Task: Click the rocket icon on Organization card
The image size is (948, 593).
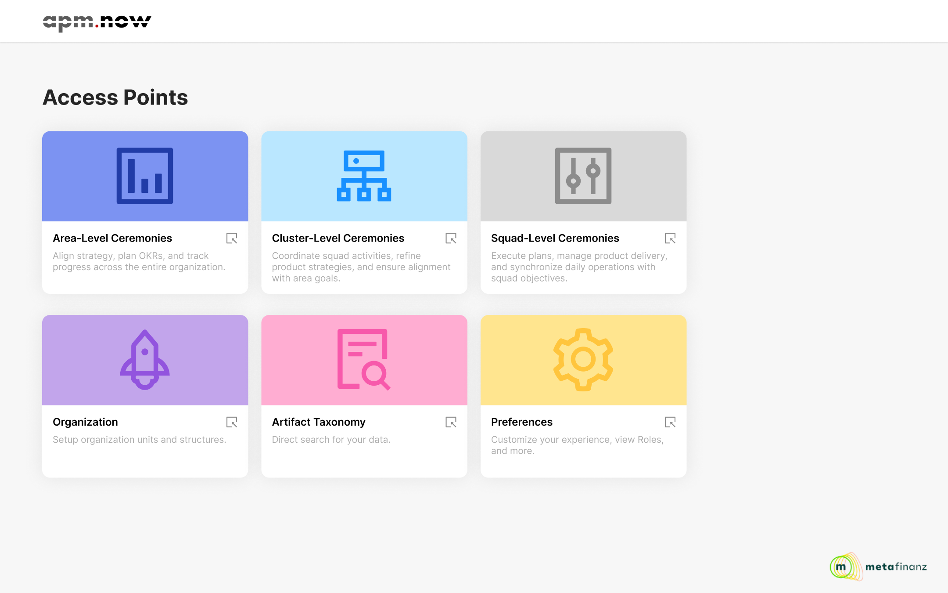Action: (x=144, y=360)
